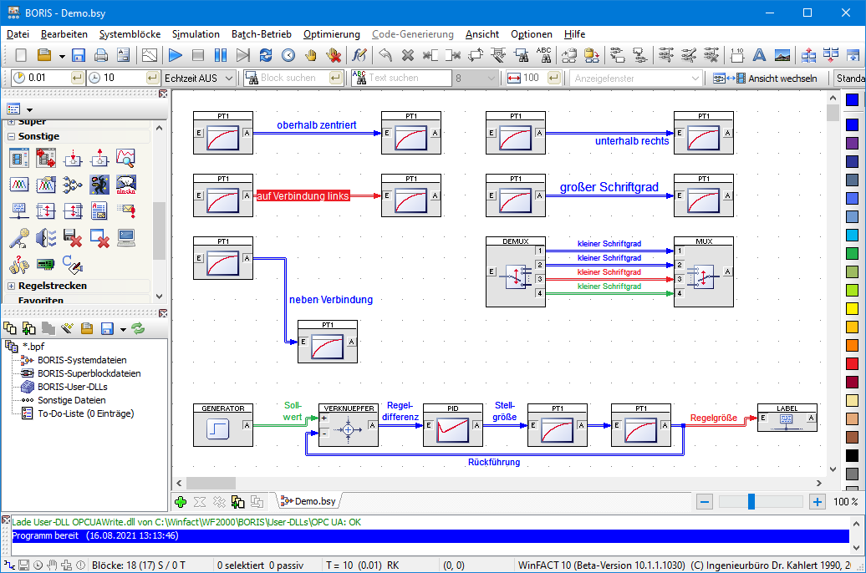Pick the black color swatch
The width and height of the screenshot is (866, 573).
(852, 455)
